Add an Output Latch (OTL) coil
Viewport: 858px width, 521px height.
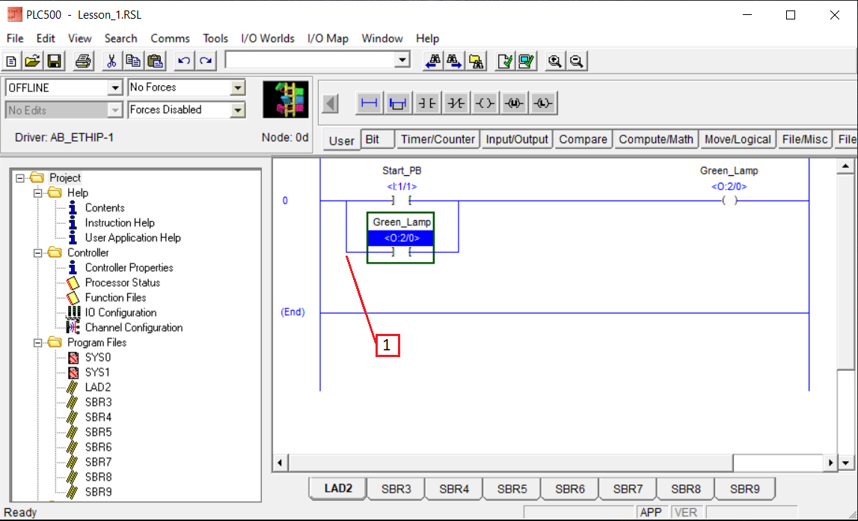pyautogui.click(x=543, y=103)
